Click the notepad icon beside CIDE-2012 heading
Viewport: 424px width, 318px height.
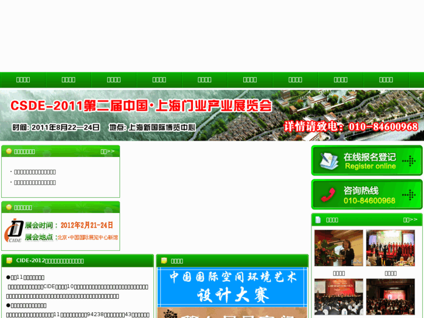click(x=9, y=260)
